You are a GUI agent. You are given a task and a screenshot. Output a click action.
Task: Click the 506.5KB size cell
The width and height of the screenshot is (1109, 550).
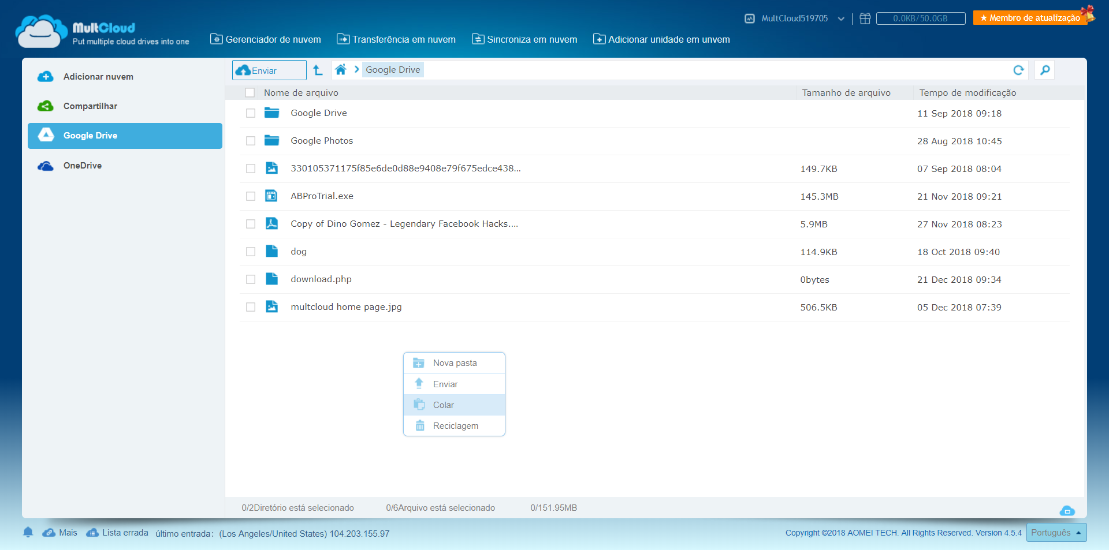818,308
